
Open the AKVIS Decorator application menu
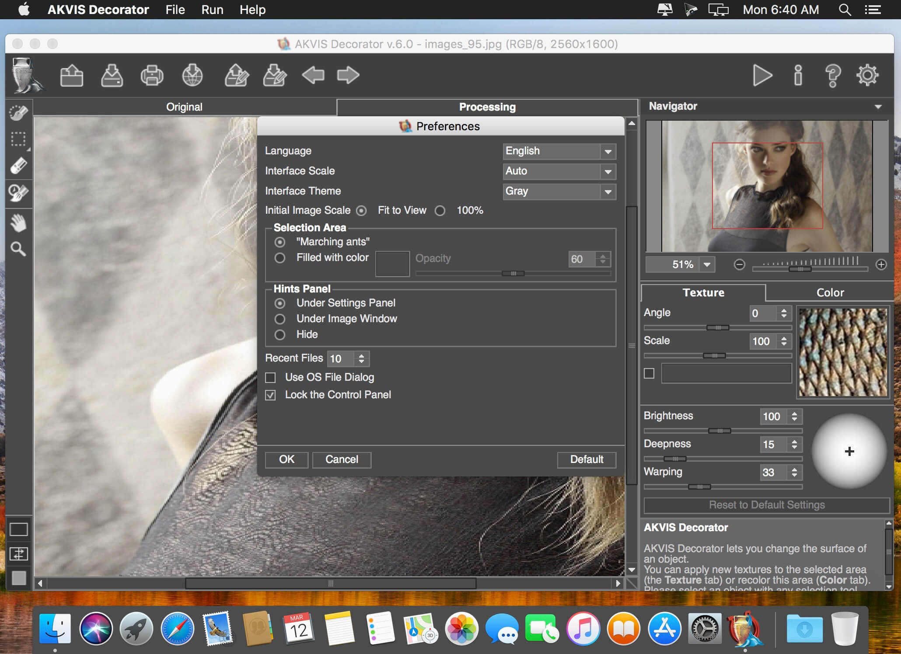98,10
